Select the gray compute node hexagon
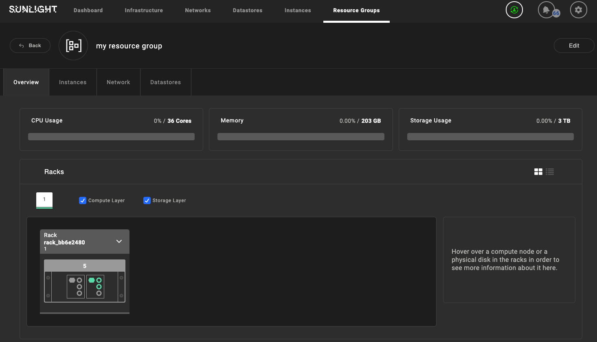Viewport: 597px width, 342px height. (x=72, y=280)
